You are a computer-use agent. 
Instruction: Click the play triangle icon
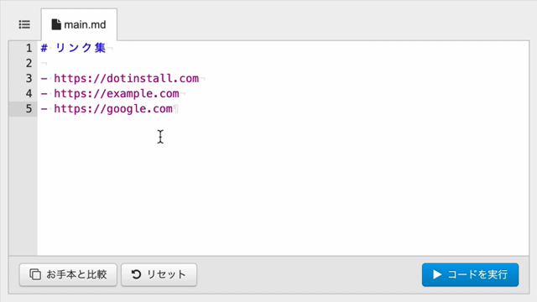437,274
